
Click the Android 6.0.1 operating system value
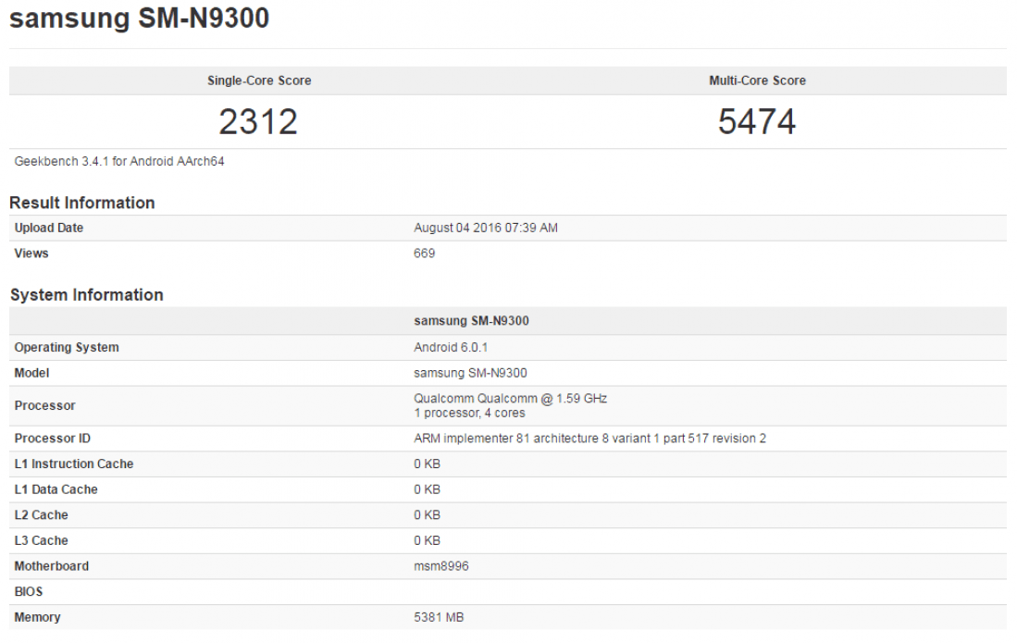pos(450,347)
